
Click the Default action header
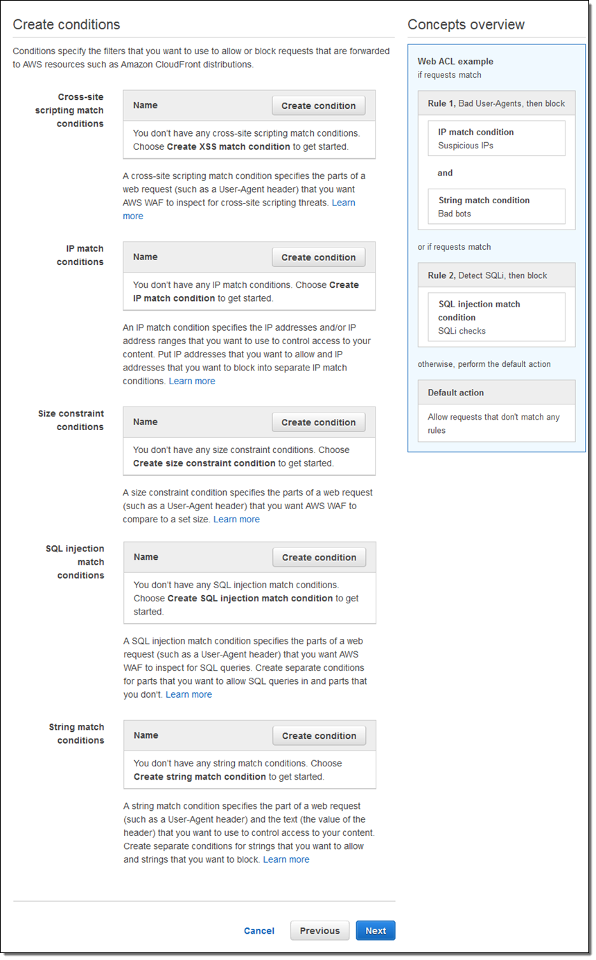496,393
